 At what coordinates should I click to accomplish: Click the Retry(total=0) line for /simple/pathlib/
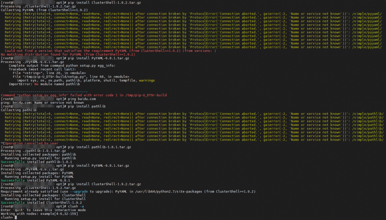(x=194, y=128)
